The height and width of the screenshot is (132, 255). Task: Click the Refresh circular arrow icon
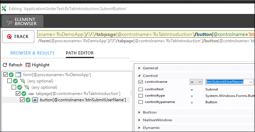(x=5, y=65)
